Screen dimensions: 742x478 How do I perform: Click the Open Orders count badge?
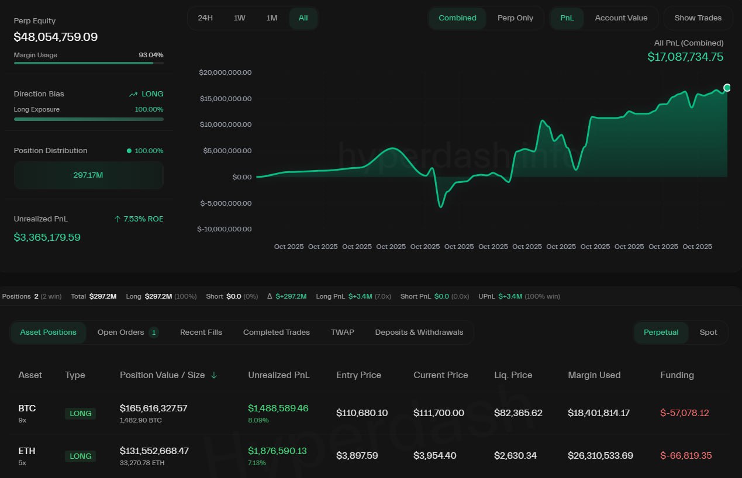coord(154,332)
